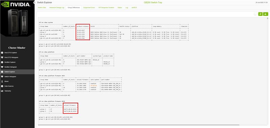Click the GB200 Switch Tray heading
270x128 pixels.
153,3
